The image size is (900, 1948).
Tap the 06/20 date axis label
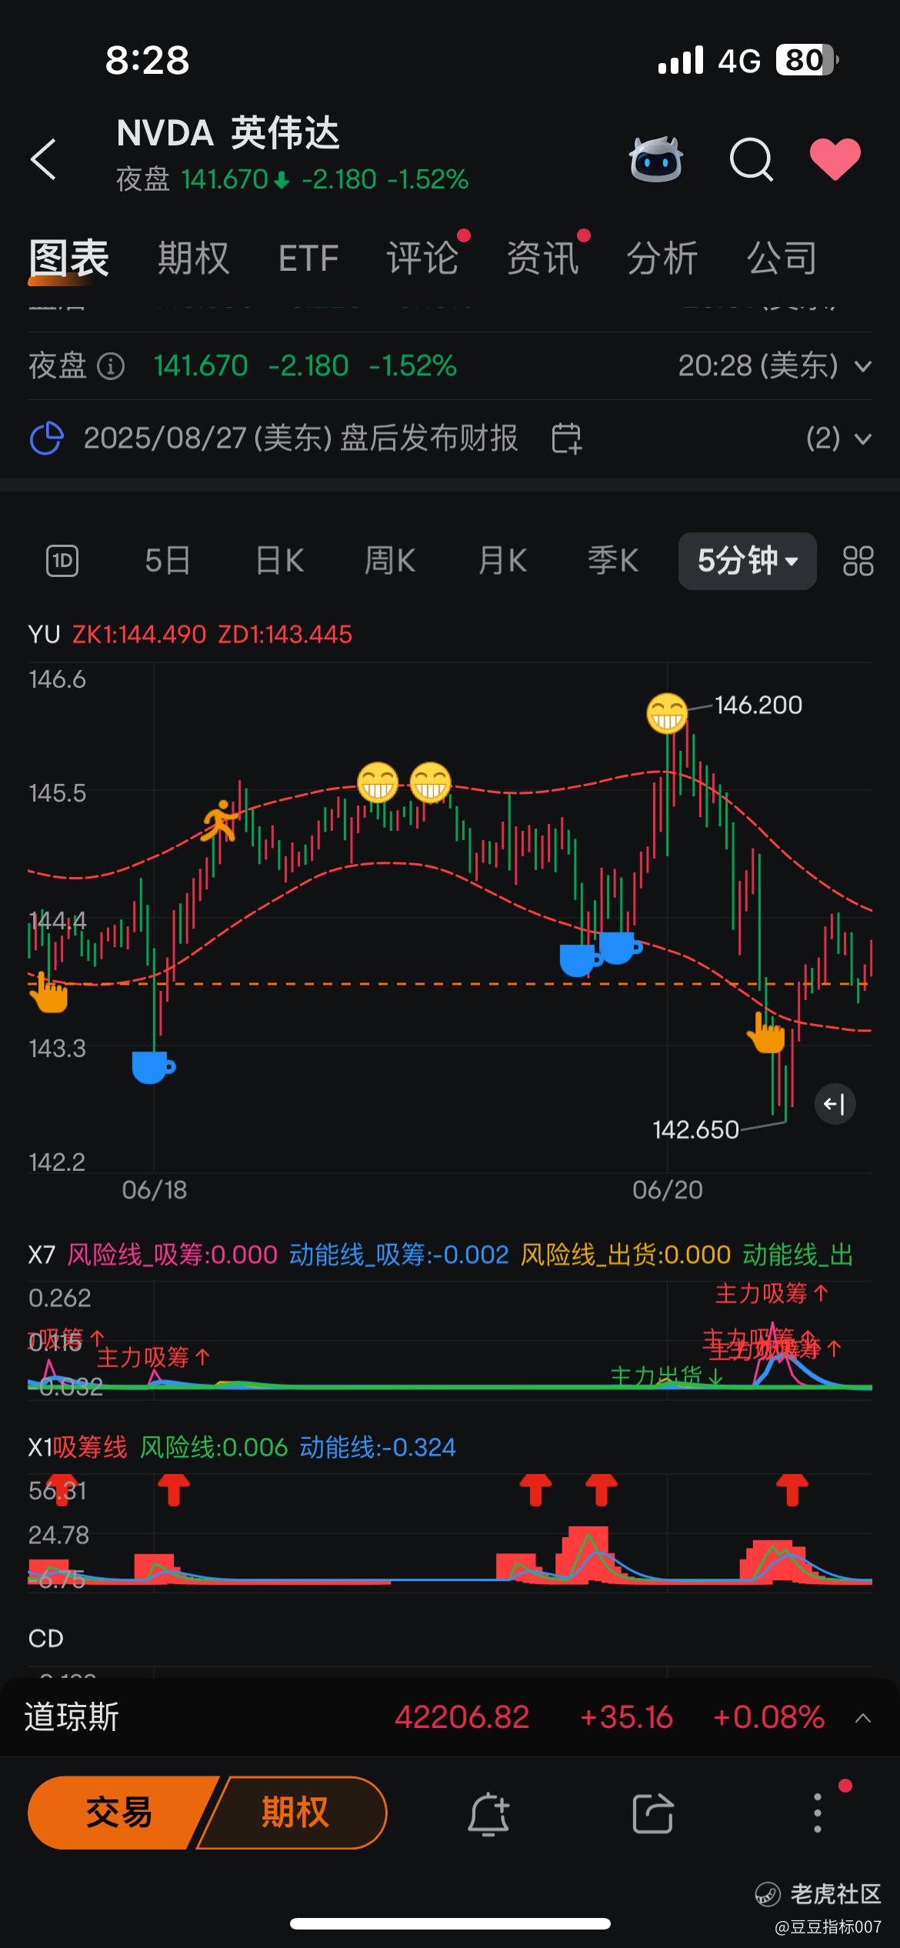[668, 1190]
